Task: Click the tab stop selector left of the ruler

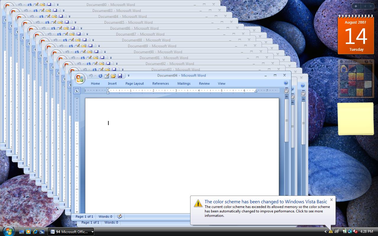Action: pos(77,91)
